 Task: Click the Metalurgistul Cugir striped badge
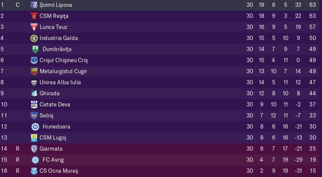(x=34, y=71)
